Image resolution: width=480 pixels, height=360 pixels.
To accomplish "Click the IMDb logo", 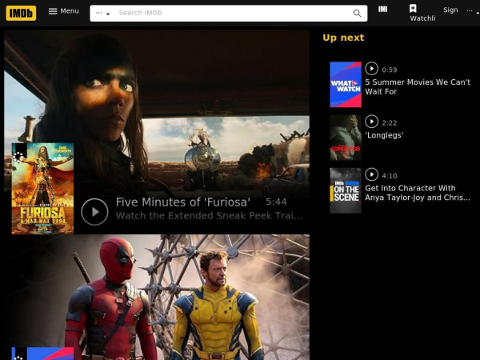I will pyautogui.click(x=21, y=13).
